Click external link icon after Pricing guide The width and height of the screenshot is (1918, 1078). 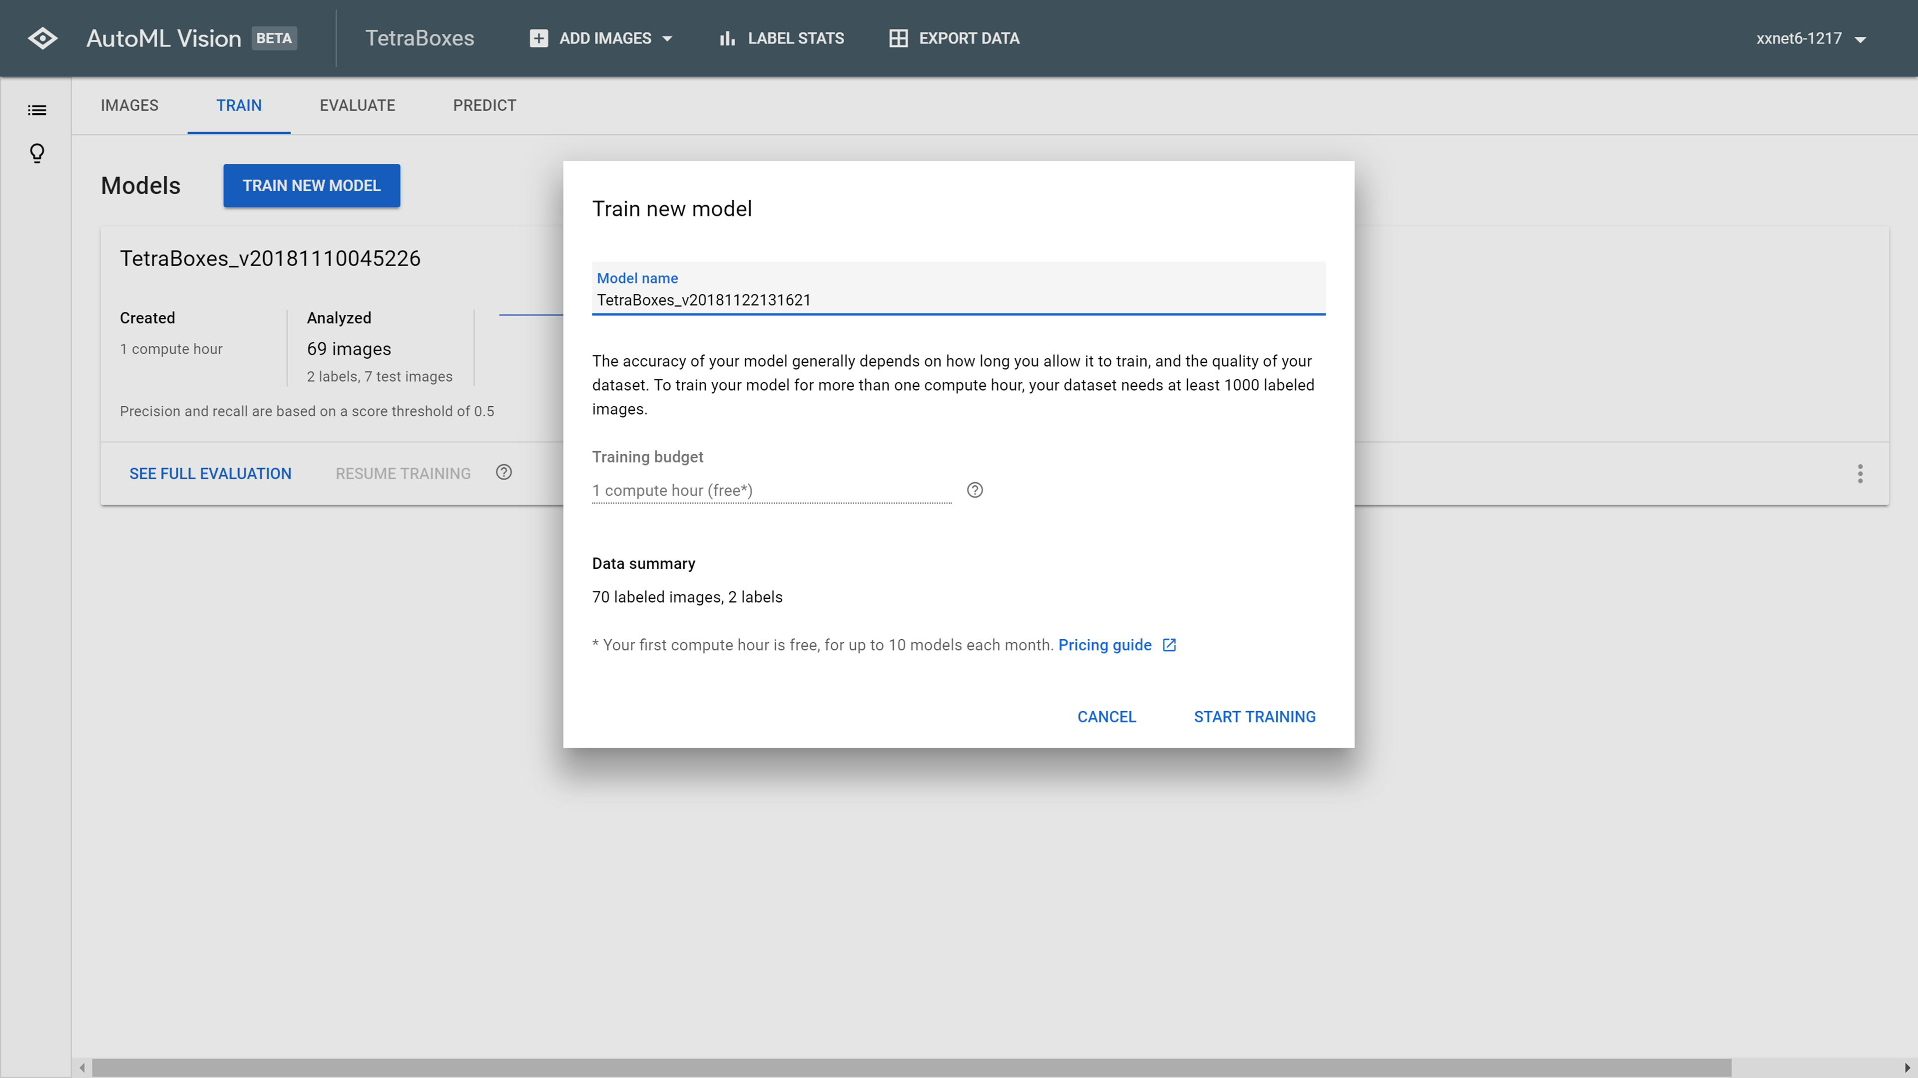[1169, 645]
